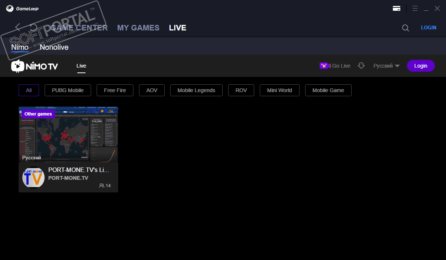Click the Nimo TV logo
446x260 pixels.
[35, 66]
